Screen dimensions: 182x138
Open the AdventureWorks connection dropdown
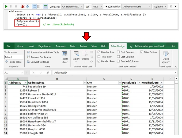coord(136,7)
